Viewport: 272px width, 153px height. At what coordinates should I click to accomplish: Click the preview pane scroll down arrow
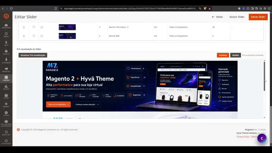click(x=264, y=117)
